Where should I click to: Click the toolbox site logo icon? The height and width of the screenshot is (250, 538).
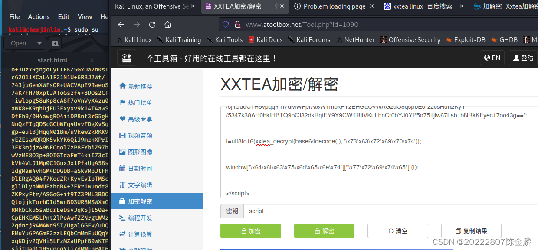127,58
